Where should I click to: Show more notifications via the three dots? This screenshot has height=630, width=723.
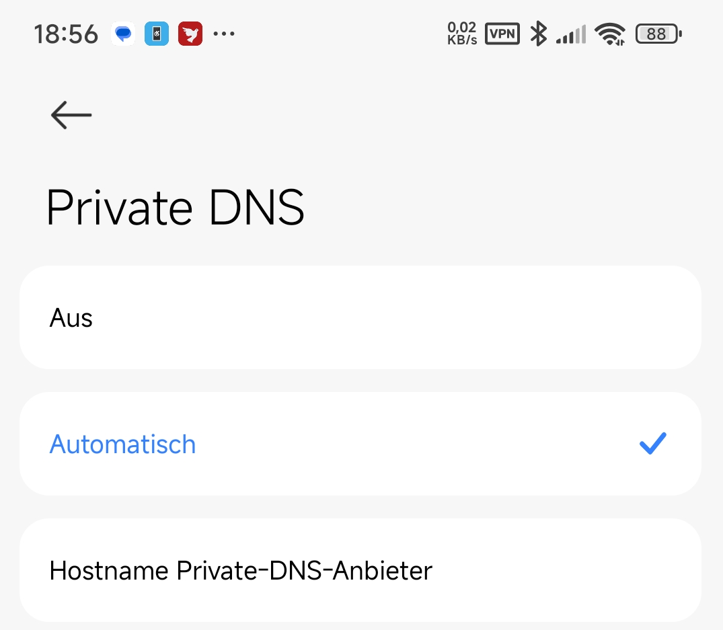pyautogui.click(x=224, y=34)
